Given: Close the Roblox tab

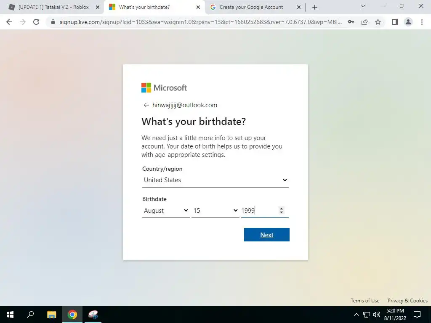Looking at the screenshot, I should 97,7.
